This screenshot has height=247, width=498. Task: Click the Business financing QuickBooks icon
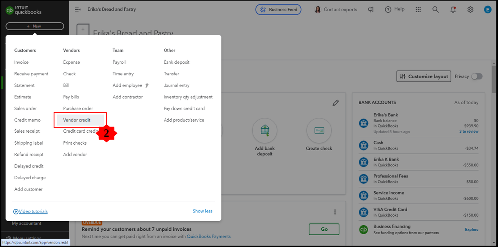[363, 229]
